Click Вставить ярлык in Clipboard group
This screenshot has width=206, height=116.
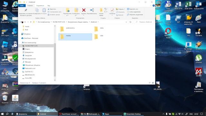tap(54, 15)
